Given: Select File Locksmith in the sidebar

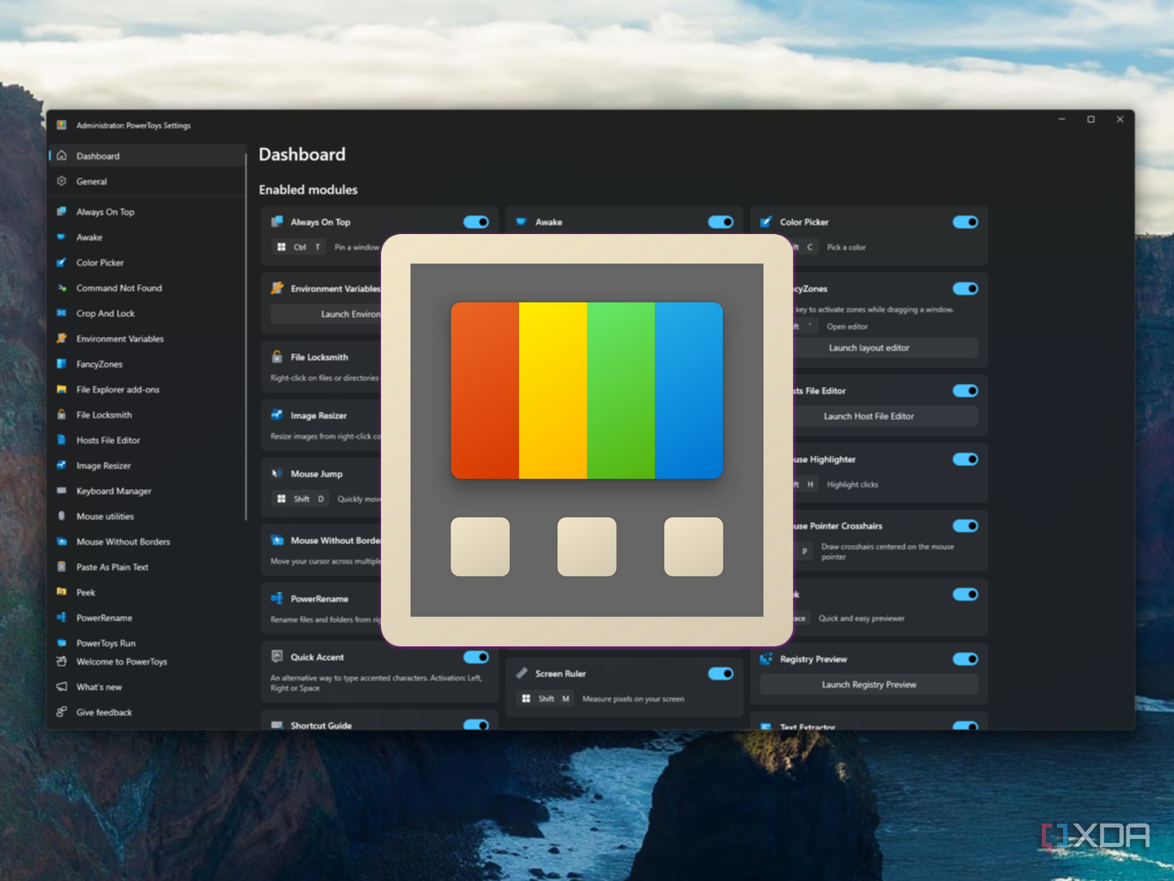Looking at the screenshot, I should (x=147, y=415).
